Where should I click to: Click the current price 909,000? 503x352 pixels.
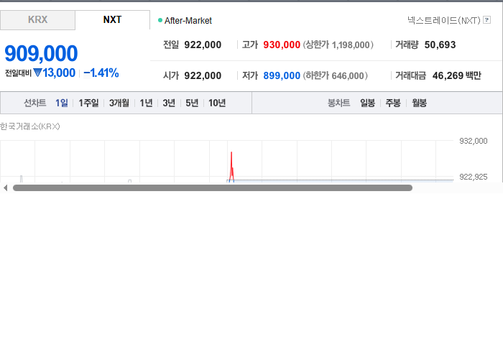coord(41,53)
